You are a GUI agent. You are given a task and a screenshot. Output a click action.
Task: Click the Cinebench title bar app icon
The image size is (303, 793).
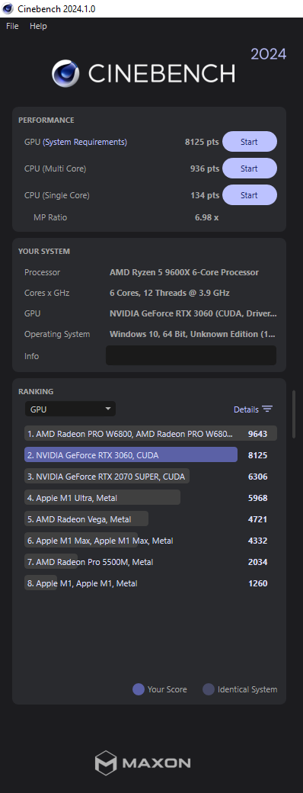(8, 8)
